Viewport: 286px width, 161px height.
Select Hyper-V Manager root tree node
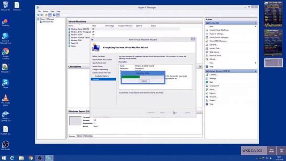[47, 19]
